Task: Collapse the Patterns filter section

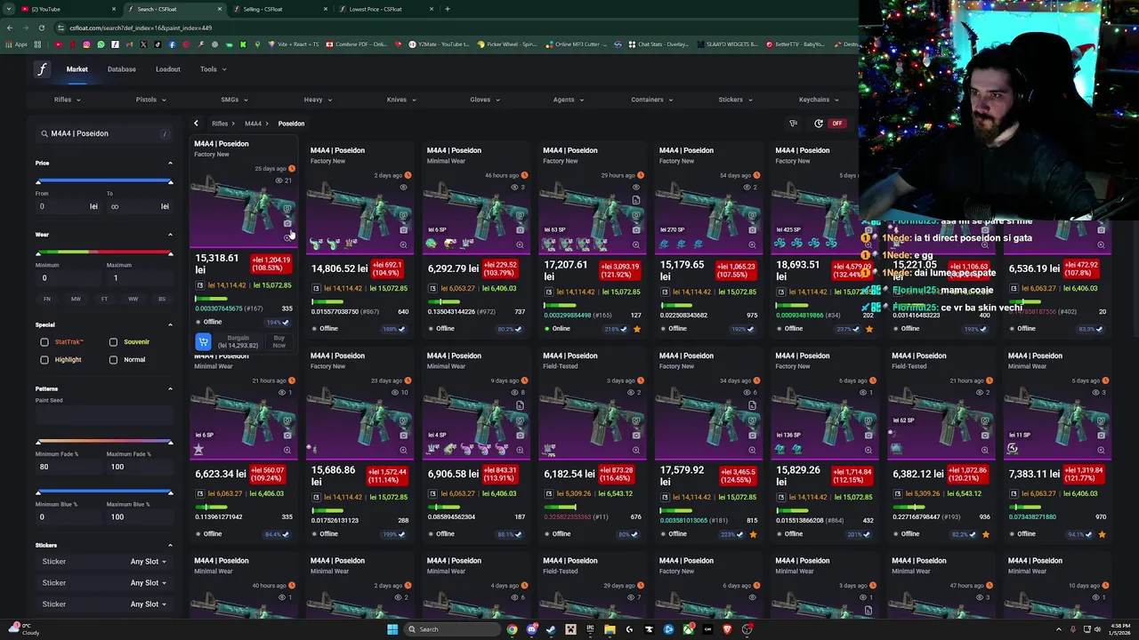Action: [x=170, y=388]
